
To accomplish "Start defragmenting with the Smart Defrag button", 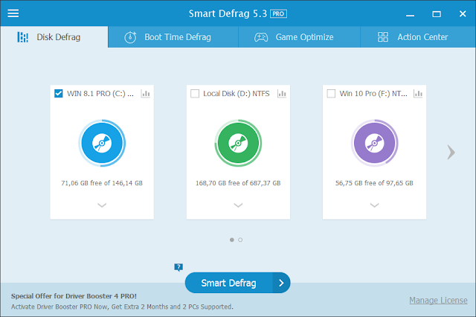I will [x=229, y=283].
